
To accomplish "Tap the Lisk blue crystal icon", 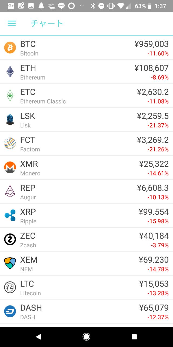I will (x=10, y=120).
